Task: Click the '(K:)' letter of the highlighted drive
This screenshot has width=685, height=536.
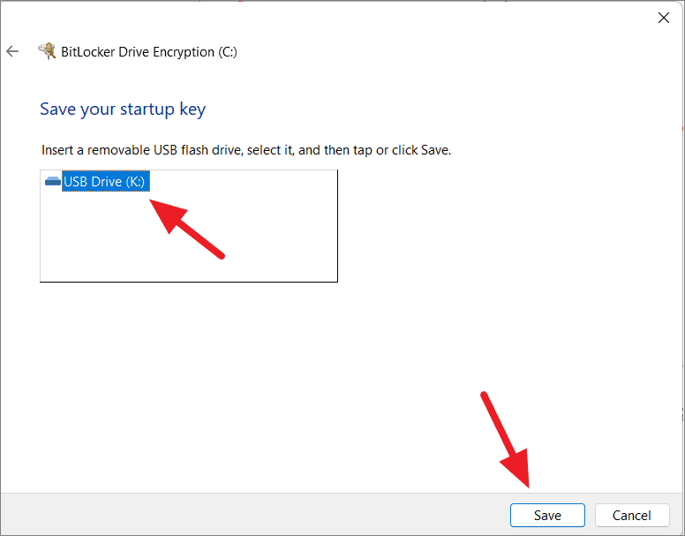Action: [135, 182]
